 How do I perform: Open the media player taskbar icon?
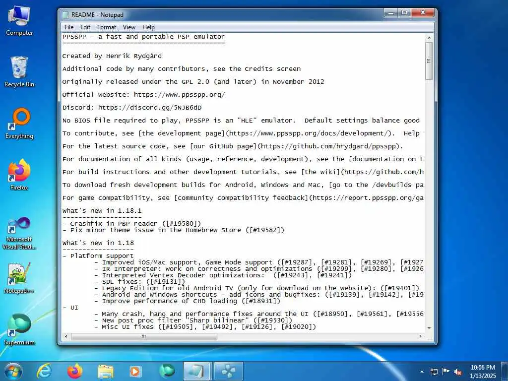(x=135, y=372)
